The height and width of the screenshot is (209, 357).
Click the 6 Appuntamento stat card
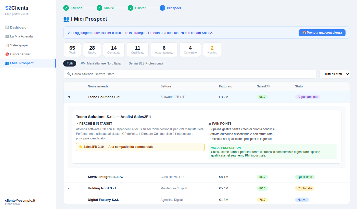(164, 49)
